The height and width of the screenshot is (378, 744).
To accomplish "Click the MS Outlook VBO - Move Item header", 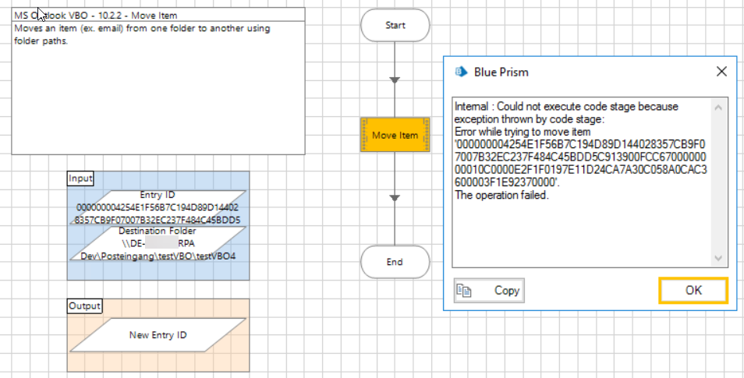I will click(158, 15).
